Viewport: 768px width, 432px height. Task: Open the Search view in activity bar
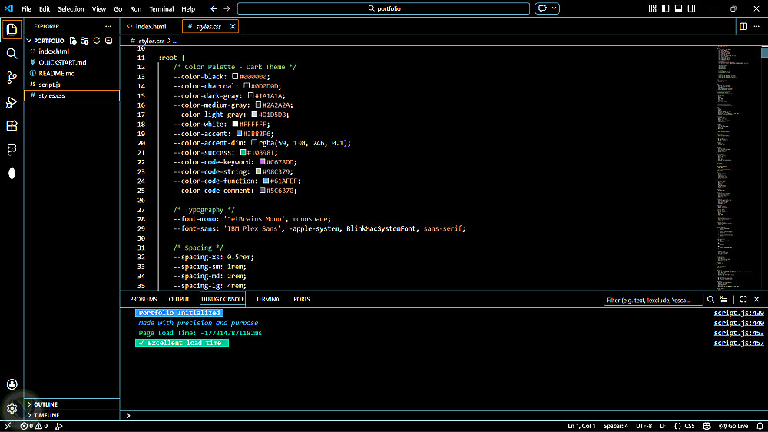click(12, 54)
